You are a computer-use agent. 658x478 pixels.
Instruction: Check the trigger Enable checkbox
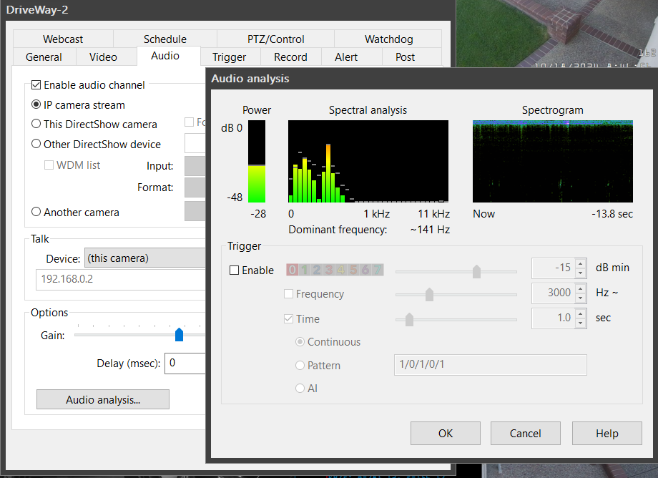234,270
